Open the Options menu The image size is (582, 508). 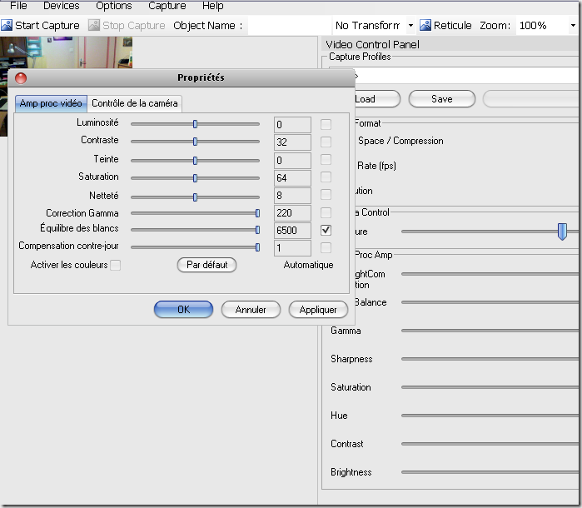click(113, 6)
